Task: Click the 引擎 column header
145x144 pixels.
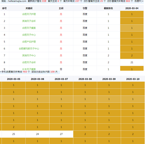Action: point(85,8)
